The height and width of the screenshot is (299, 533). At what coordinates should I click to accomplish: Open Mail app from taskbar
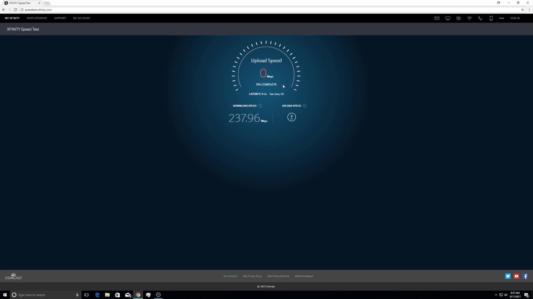[x=128, y=295]
